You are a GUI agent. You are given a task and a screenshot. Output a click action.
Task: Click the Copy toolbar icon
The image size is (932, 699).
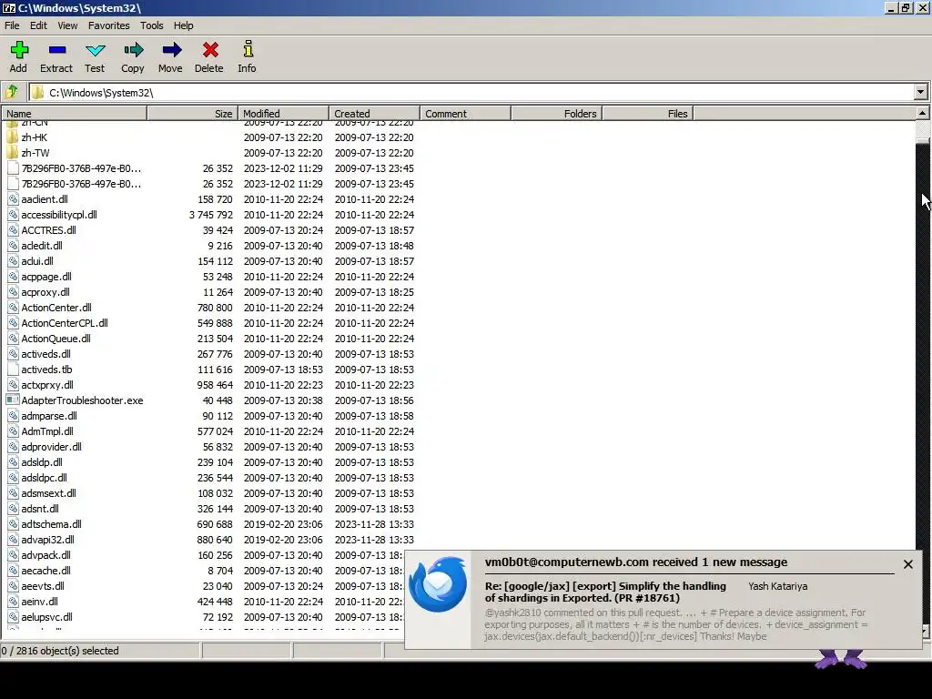pos(133,50)
